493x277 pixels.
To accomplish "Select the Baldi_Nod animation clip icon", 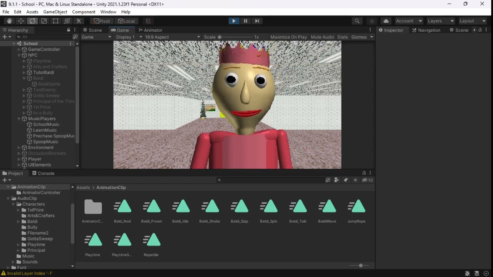I will coord(122,207).
